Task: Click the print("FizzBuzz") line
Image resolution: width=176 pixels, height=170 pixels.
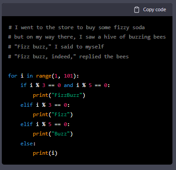Action: pos(59,95)
